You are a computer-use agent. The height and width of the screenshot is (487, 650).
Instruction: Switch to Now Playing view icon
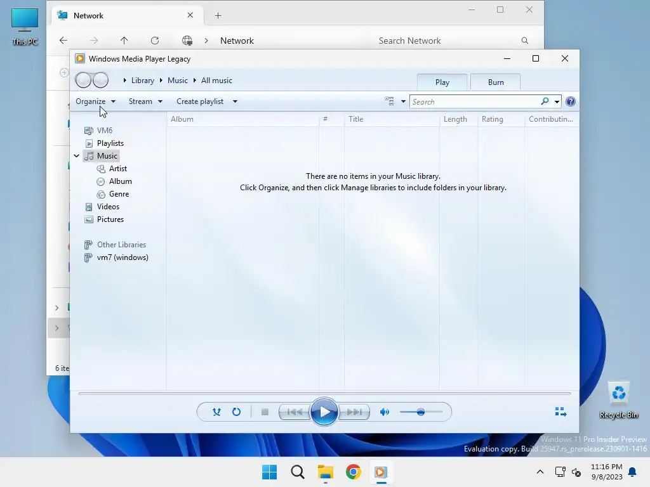click(560, 412)
